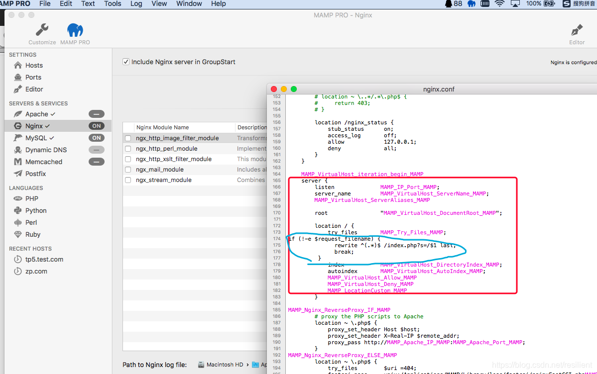597x374 pixels.
Task: Click the QQ penguin icon in menu bar
Action: pyautogui.click(x=449, y=4)
